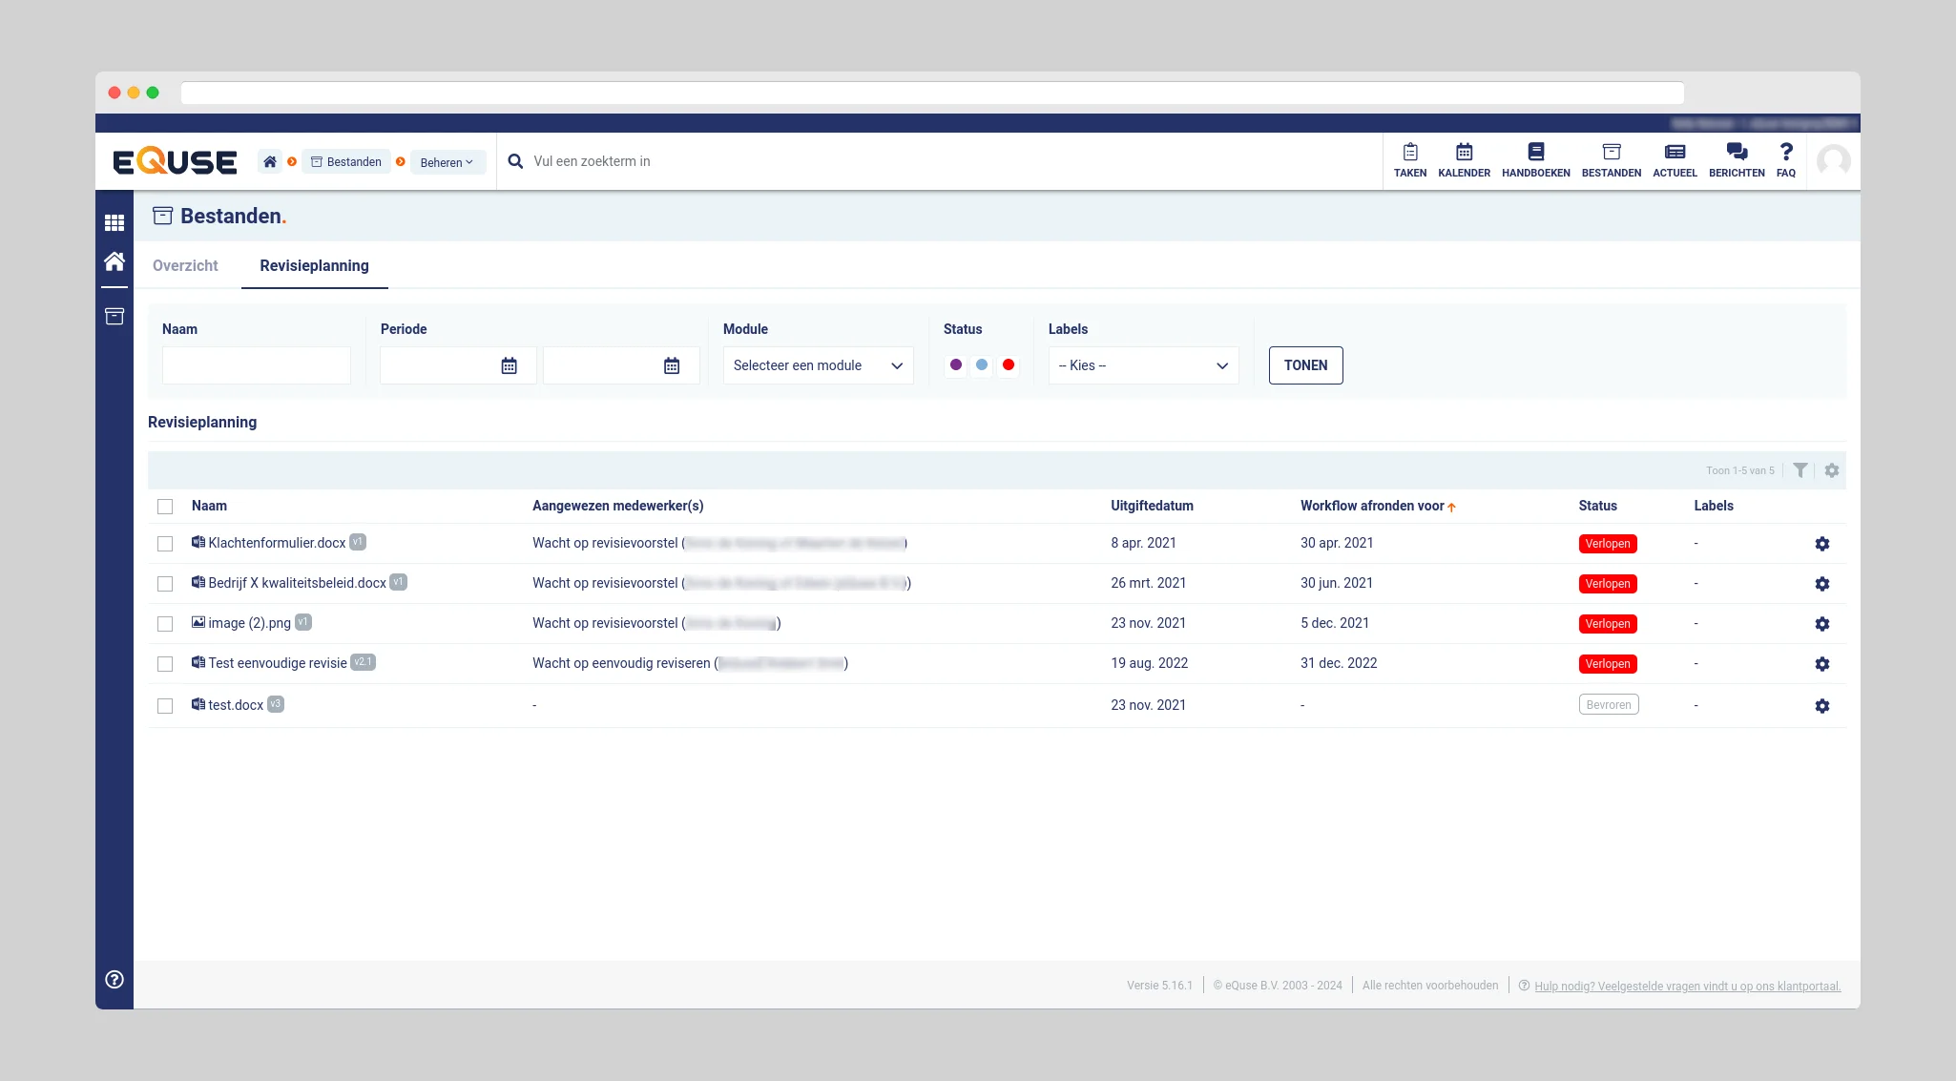The width and height of the screenshot is (1956, 1081).
Task: Tick the test.docx row checkbox
Action: pyautogui.click(x=165, y=706)
